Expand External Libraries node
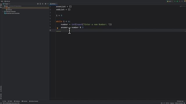Viewport: 186px width, 104px height. [3, 12]
